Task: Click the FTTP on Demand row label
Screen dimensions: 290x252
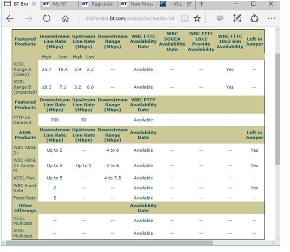Action: (x=22, y=120)
